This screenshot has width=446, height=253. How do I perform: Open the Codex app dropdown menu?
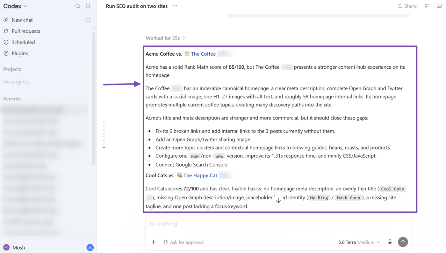[15, 6]
